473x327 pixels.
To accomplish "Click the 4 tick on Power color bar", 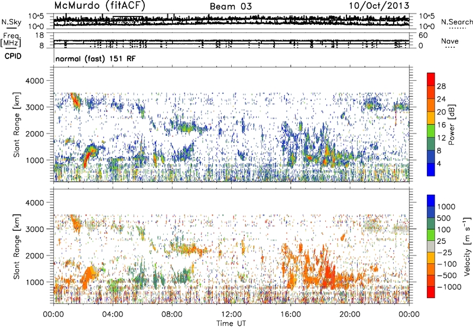I will [x=439, y=164].
